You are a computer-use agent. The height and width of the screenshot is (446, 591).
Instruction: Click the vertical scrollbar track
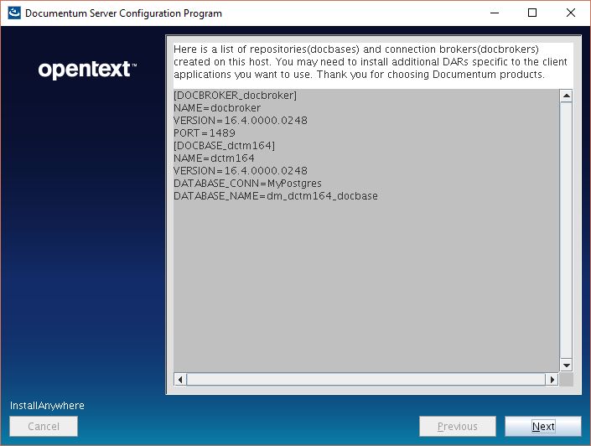566,231
